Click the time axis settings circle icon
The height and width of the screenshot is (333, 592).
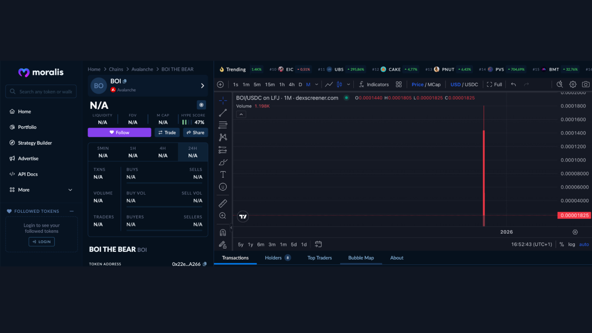[x=575, y=232]
